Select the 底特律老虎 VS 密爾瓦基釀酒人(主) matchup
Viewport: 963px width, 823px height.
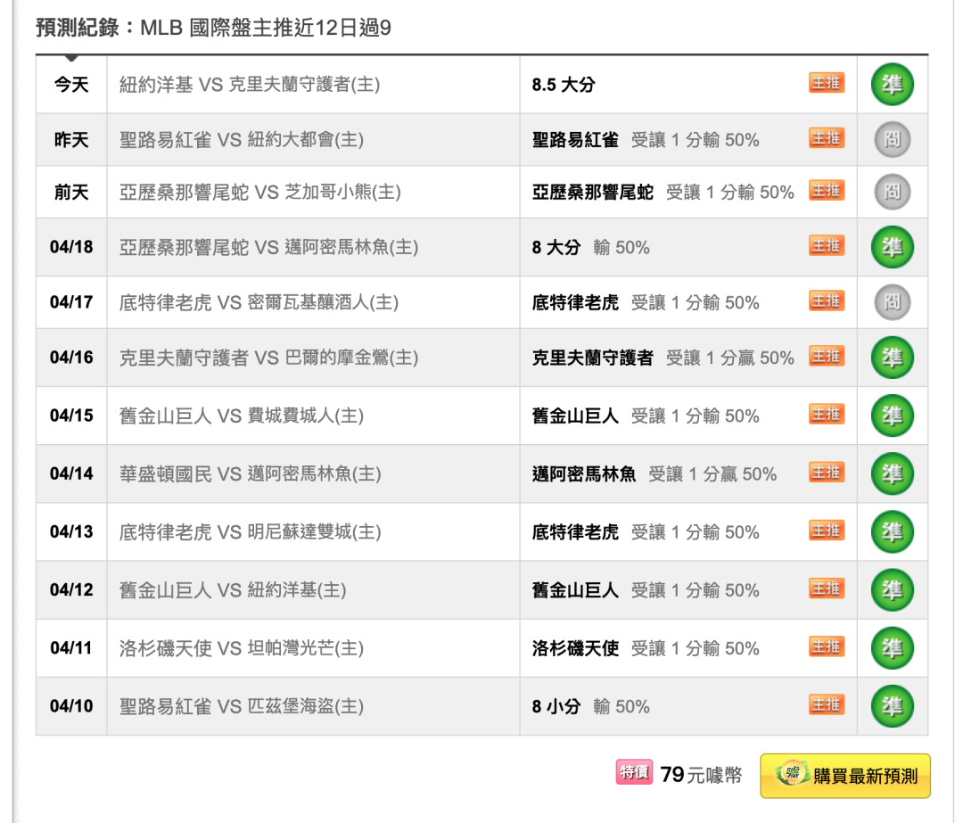259,302
